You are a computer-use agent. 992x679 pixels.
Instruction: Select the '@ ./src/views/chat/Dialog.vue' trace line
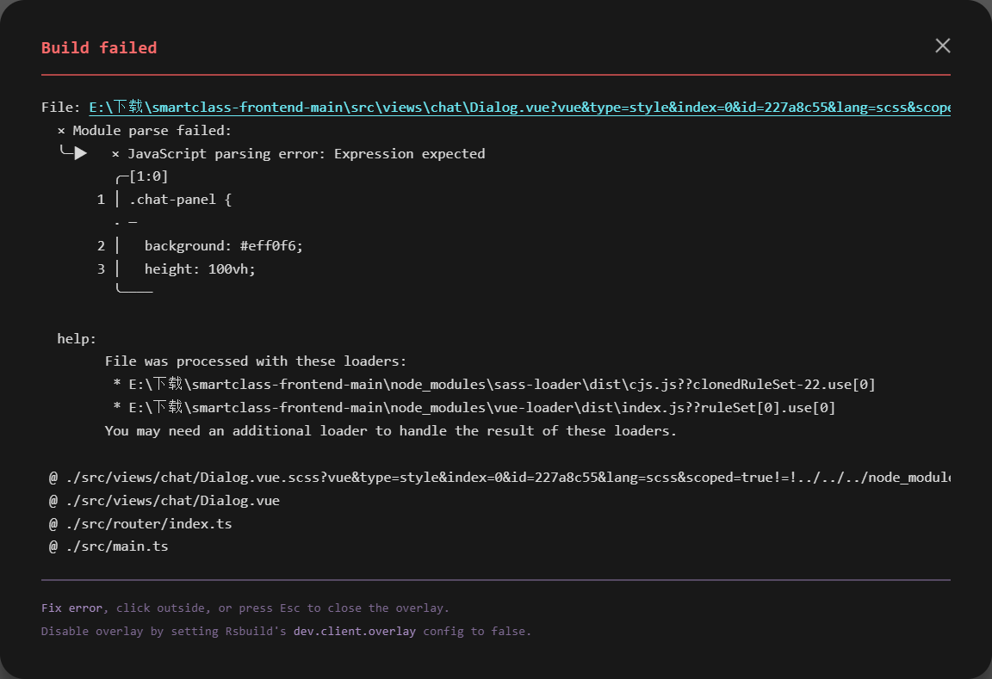164,501
